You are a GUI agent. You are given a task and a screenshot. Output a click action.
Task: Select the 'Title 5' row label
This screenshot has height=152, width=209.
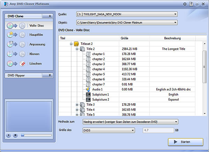[x=90, y=114]
